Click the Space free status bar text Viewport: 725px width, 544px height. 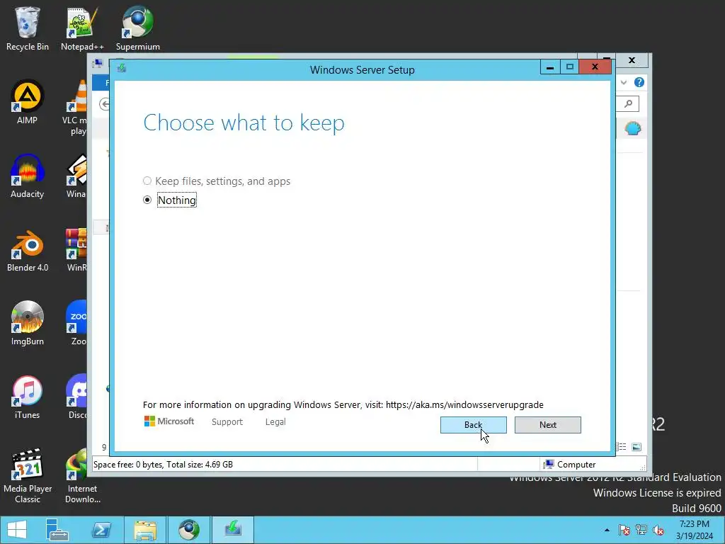(x=163, y=464)
